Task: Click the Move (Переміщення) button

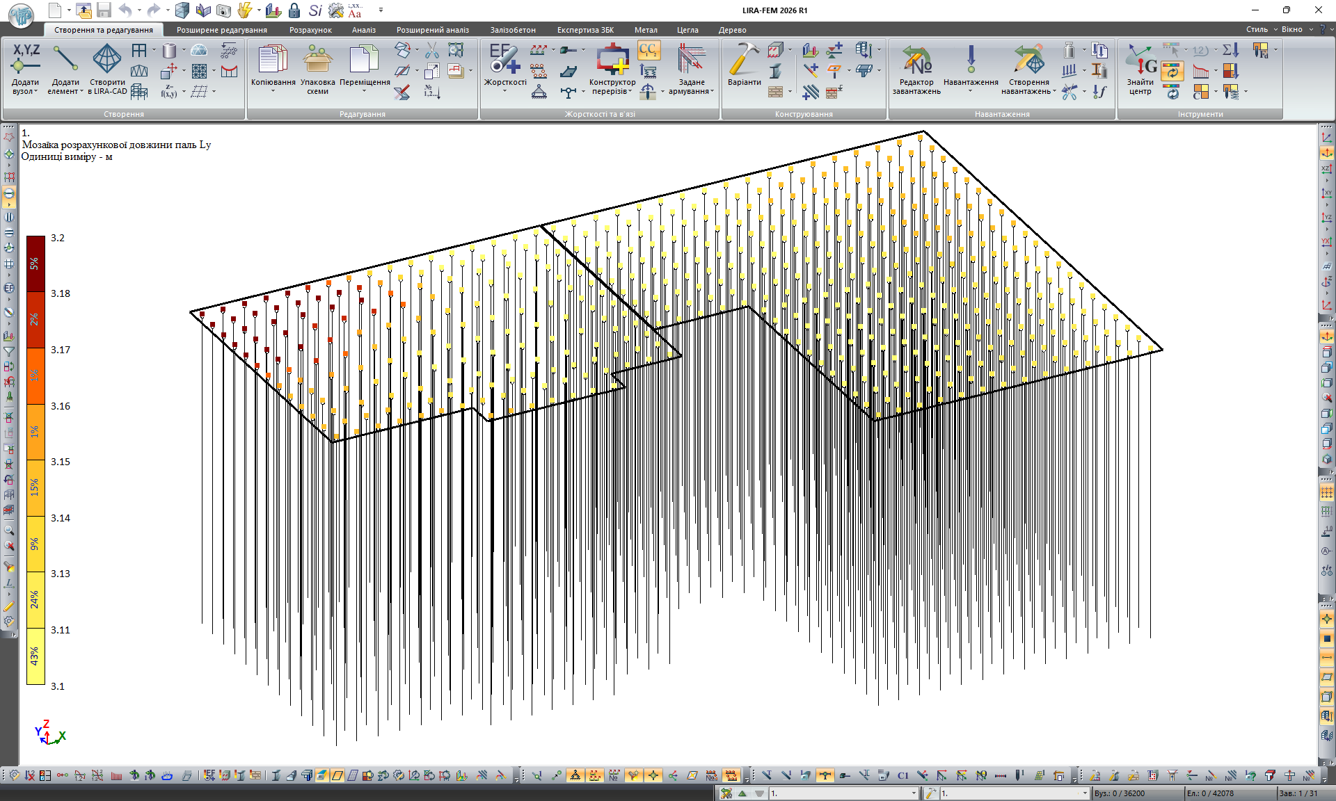Action: click(364, 60)
